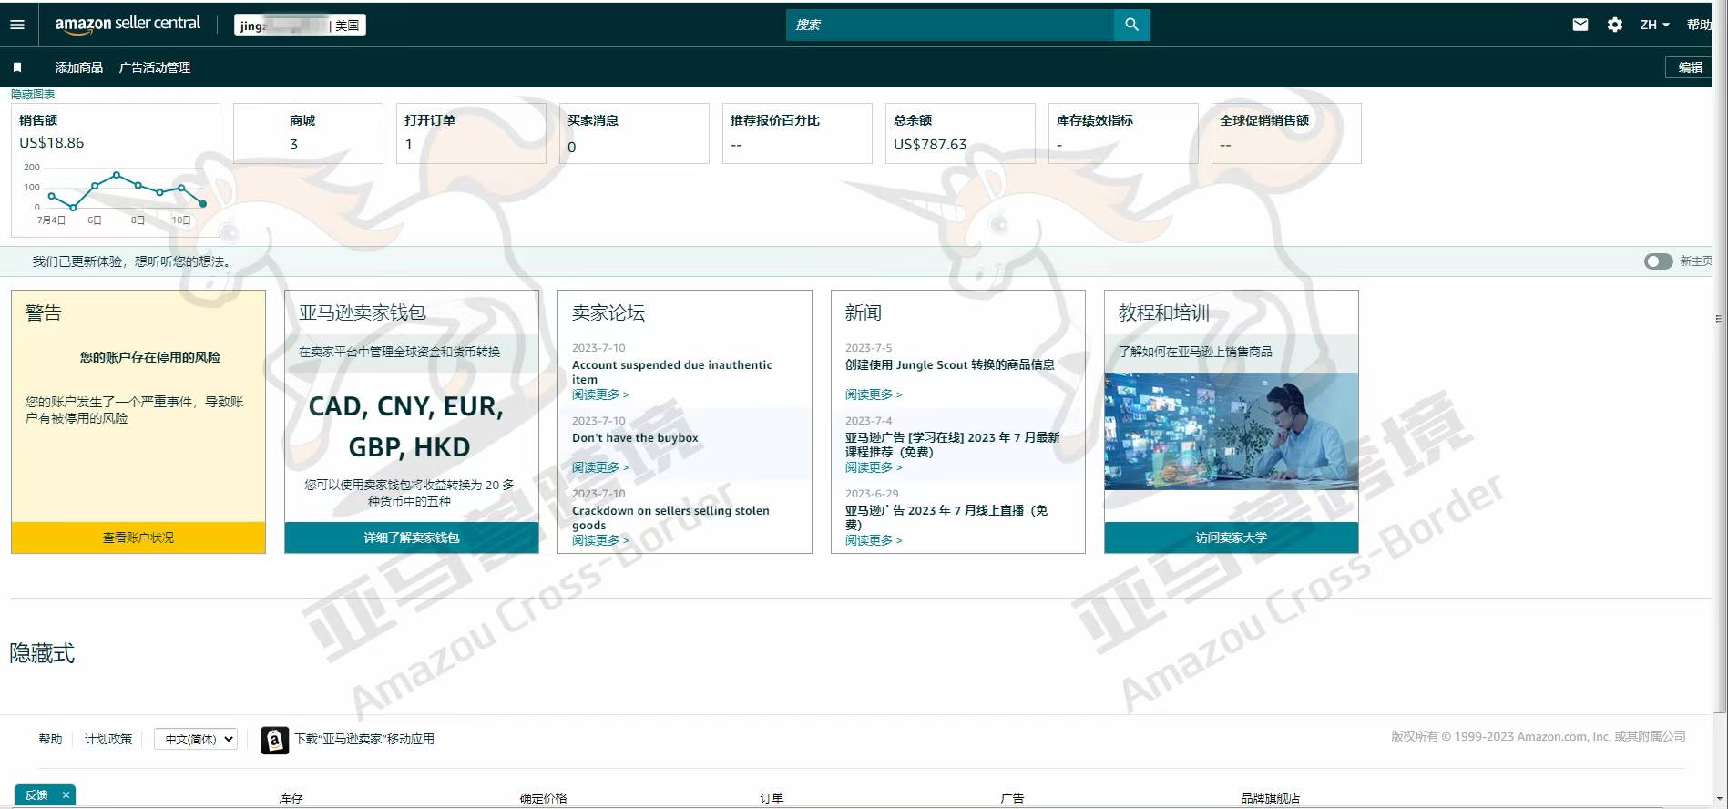Open 阅读更多 under Don't have the buybox
The height and width of the screenshot is (809, 1728).
click(x=600, y=467)
